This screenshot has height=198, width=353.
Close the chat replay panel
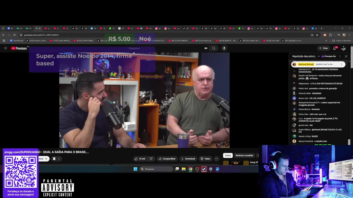346,56
